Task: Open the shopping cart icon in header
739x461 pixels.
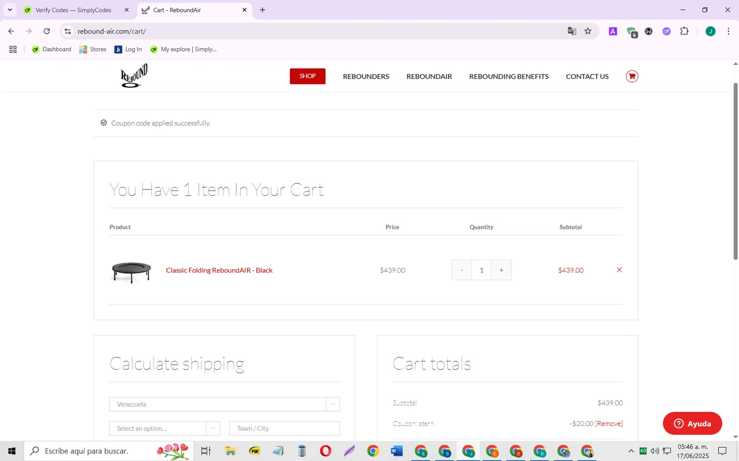Action: [x=632, y=76]
